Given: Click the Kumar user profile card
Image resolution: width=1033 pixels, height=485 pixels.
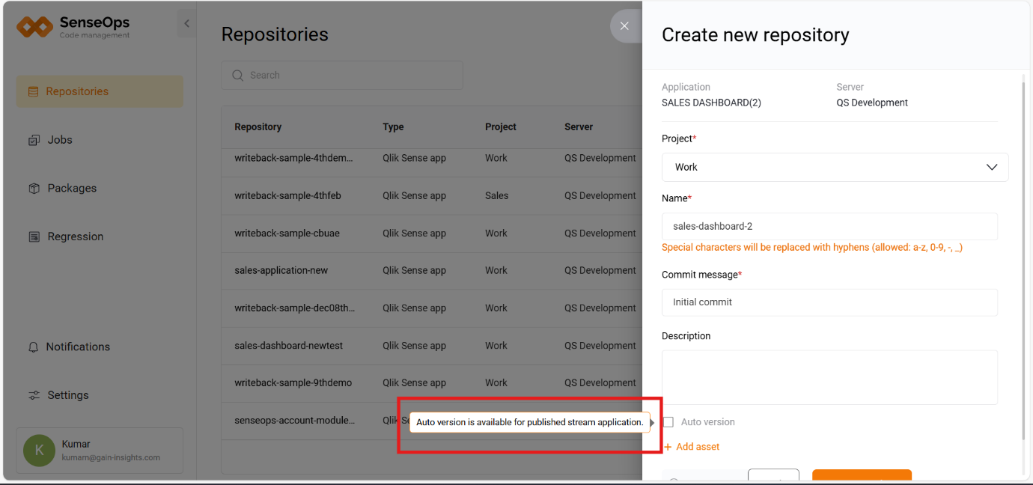Looking at the screenshot, I should click(100, 451).
